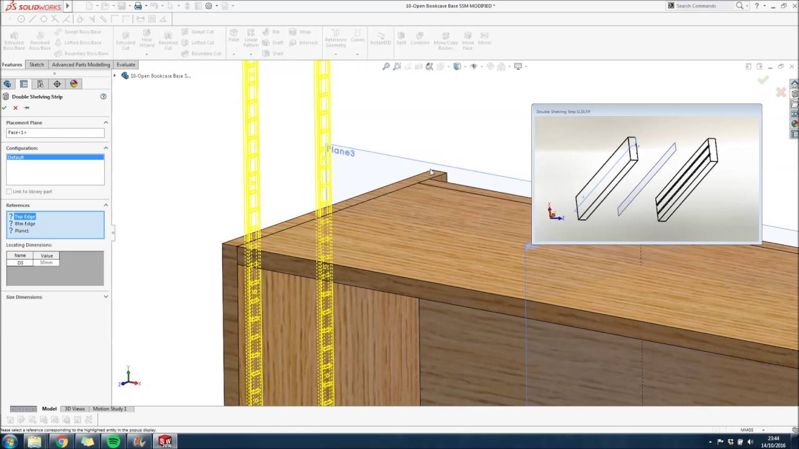Click the pushpin icon in PropertyManager
799x449 pixels.
[26, 108]
